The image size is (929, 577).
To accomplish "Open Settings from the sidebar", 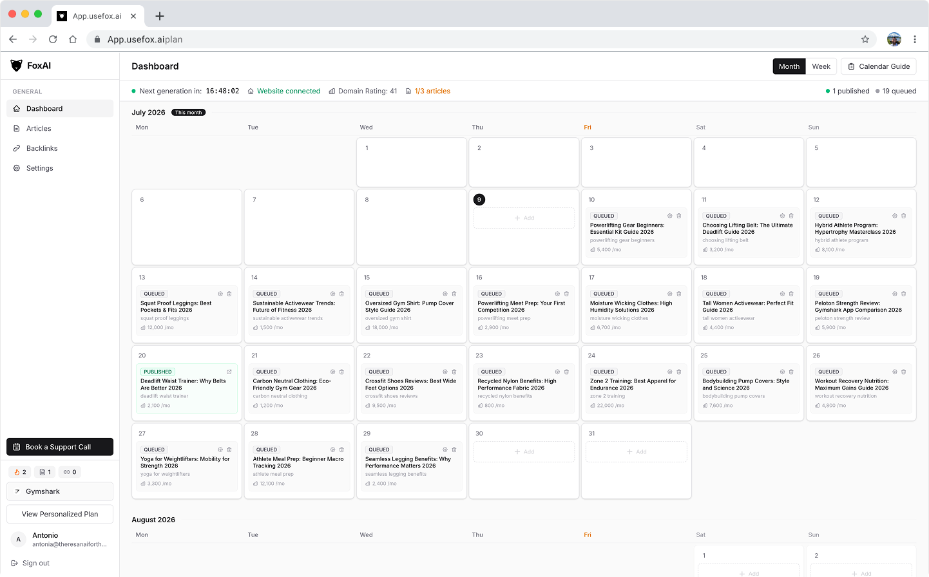I will tap(60, 169).
